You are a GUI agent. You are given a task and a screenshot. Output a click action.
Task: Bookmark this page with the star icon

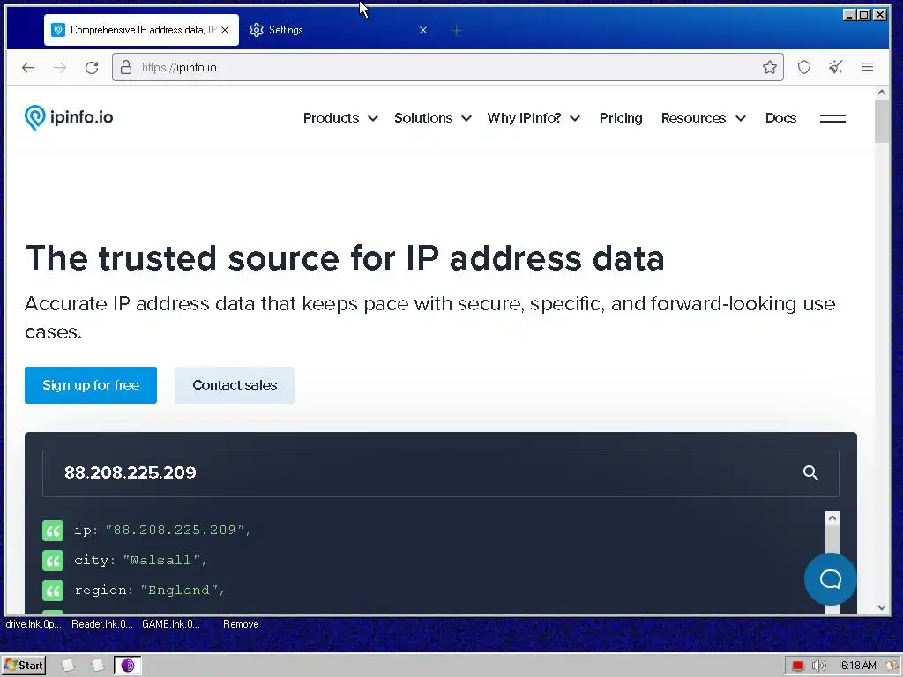tap(769, 67)
